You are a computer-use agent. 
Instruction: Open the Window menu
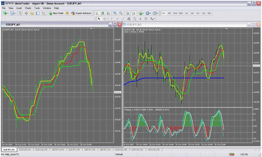tap(47, 8)
